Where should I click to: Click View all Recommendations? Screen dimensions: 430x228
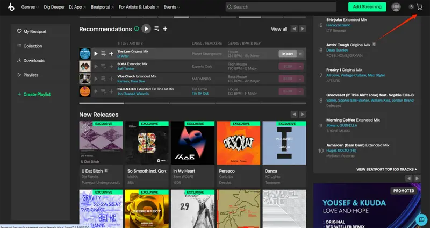tap(279, 29)
